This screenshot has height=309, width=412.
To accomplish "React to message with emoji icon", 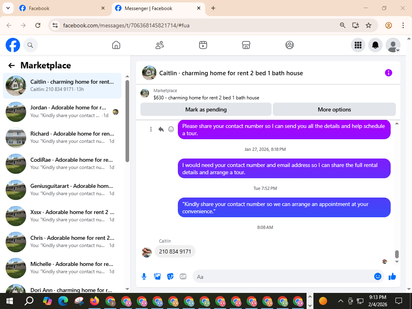I will tap(171, 129).
